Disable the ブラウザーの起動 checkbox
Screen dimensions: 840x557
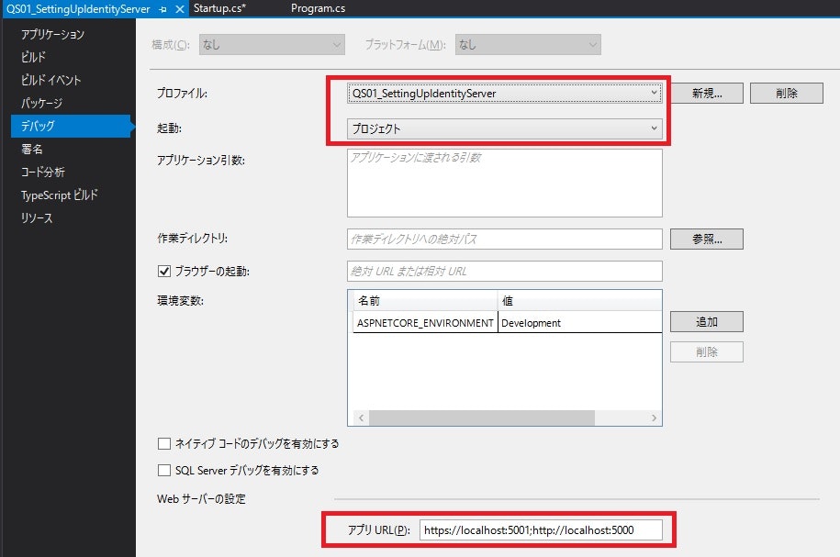coord(164,271)
